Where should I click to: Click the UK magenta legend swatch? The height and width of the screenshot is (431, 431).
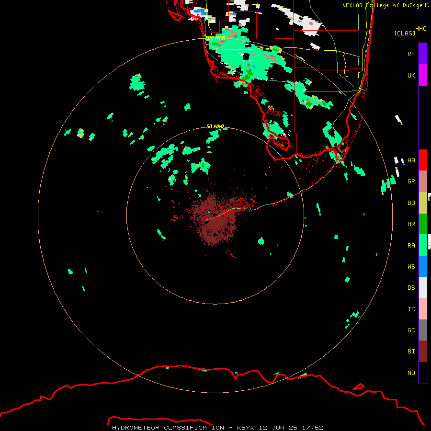(423, 75)
